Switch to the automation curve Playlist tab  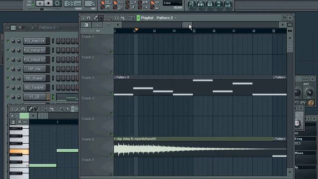[x=97, y=25]
